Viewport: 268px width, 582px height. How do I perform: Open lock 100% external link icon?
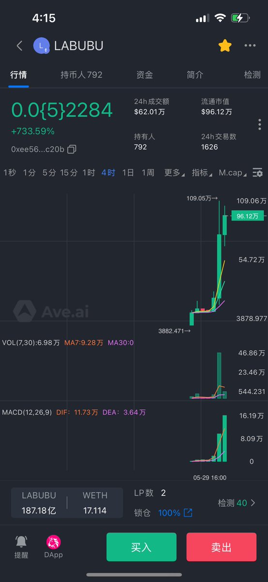click(188, 513)
